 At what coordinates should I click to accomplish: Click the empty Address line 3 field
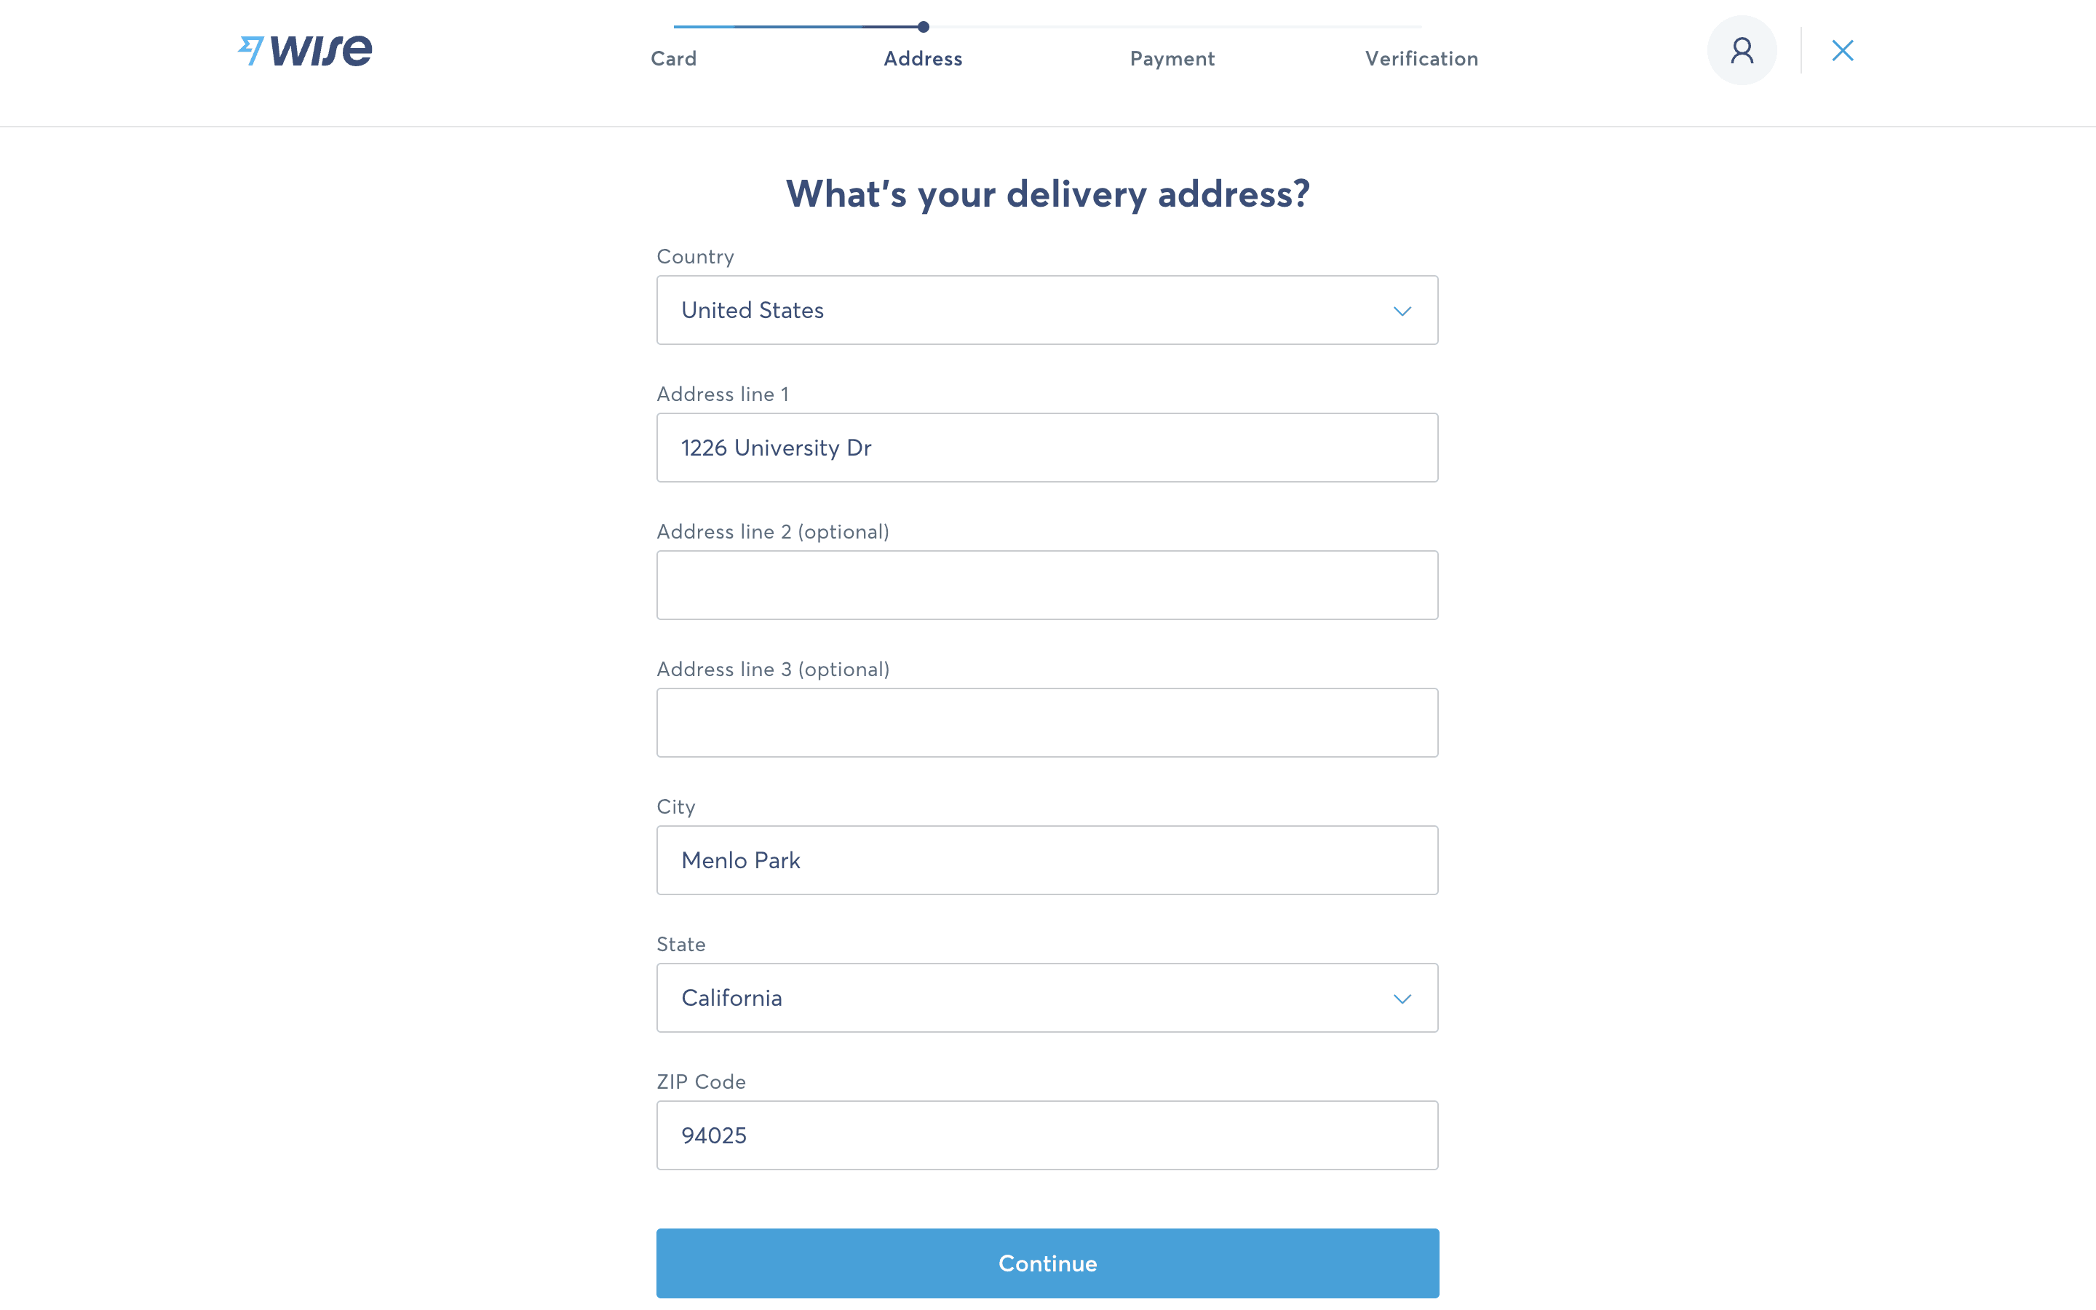click(1047, 722)
